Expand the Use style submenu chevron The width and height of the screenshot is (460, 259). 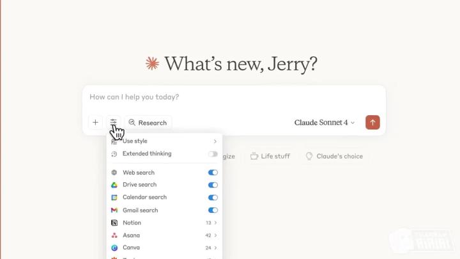[x=215, y=141]
